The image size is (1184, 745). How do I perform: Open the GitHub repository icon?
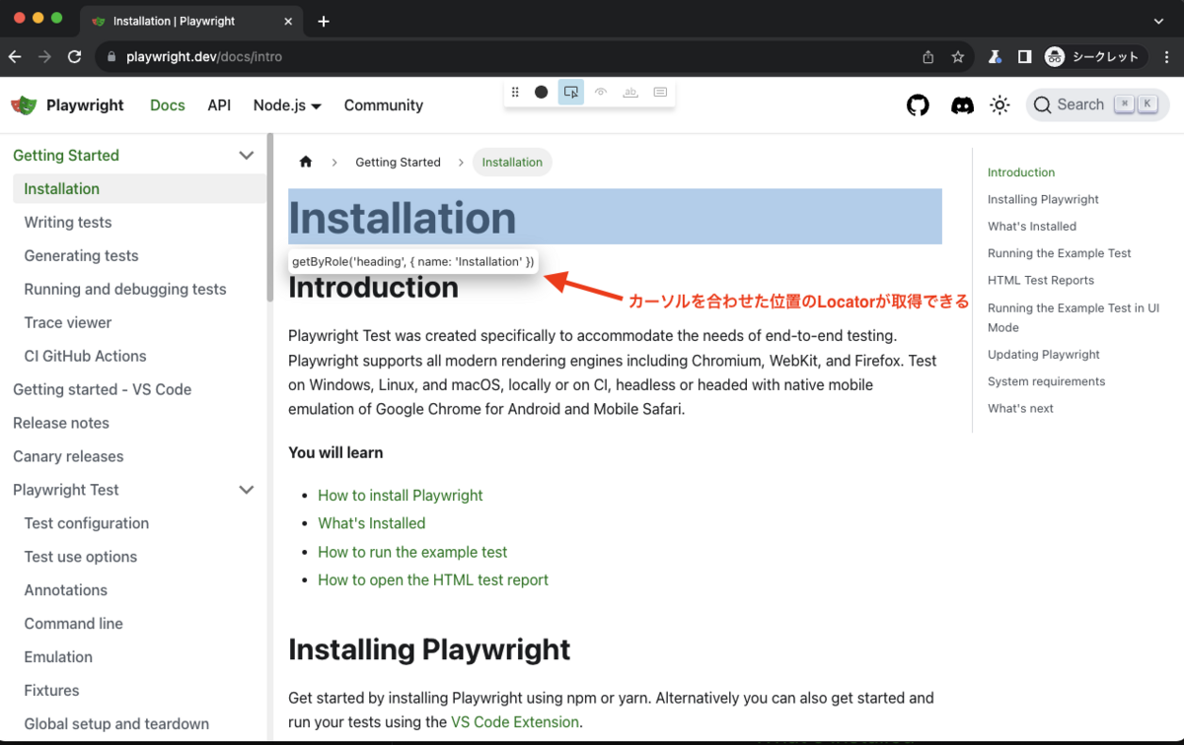[x=918, y=105]
